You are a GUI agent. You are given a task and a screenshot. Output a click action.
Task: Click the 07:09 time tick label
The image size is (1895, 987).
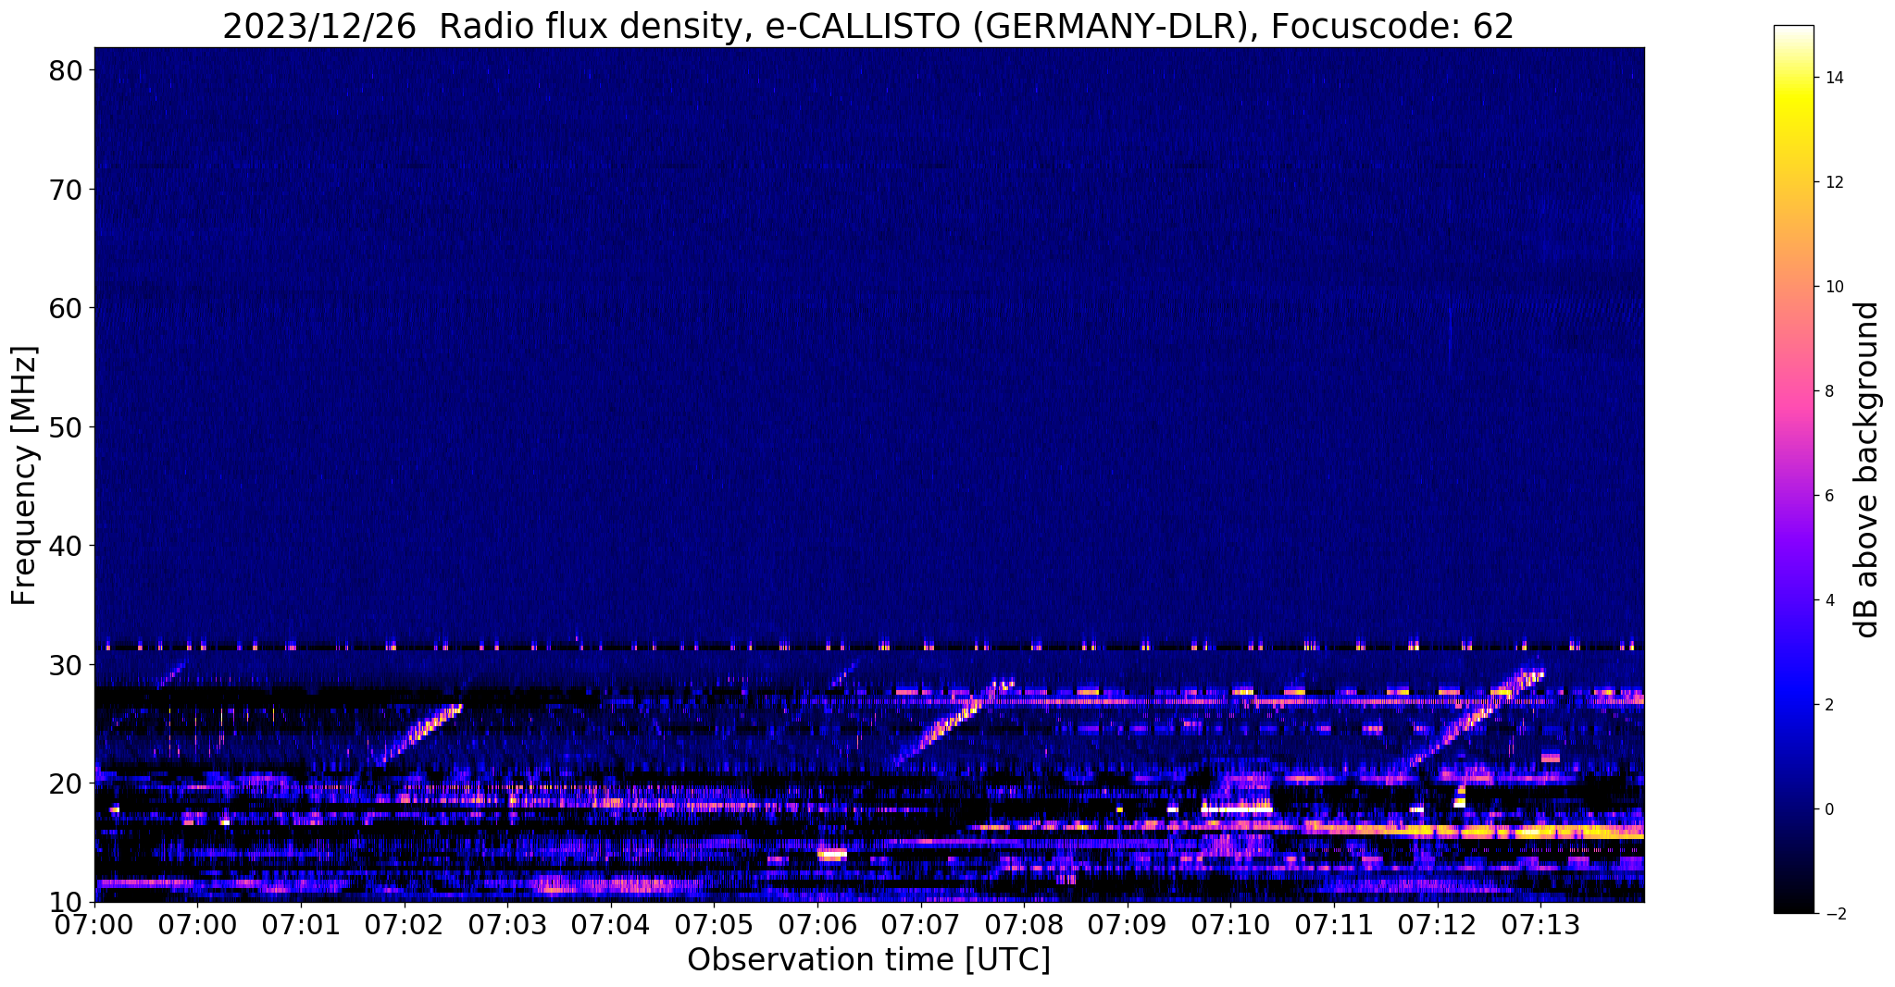(1128, 923)
